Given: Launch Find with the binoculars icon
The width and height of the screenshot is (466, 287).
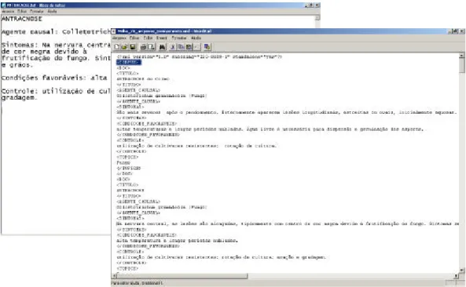Looking at the screenshot, I should tap(162, 47).
